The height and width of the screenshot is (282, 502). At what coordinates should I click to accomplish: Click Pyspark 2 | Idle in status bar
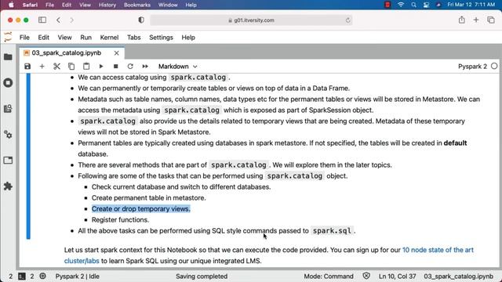tap(78, 277)
